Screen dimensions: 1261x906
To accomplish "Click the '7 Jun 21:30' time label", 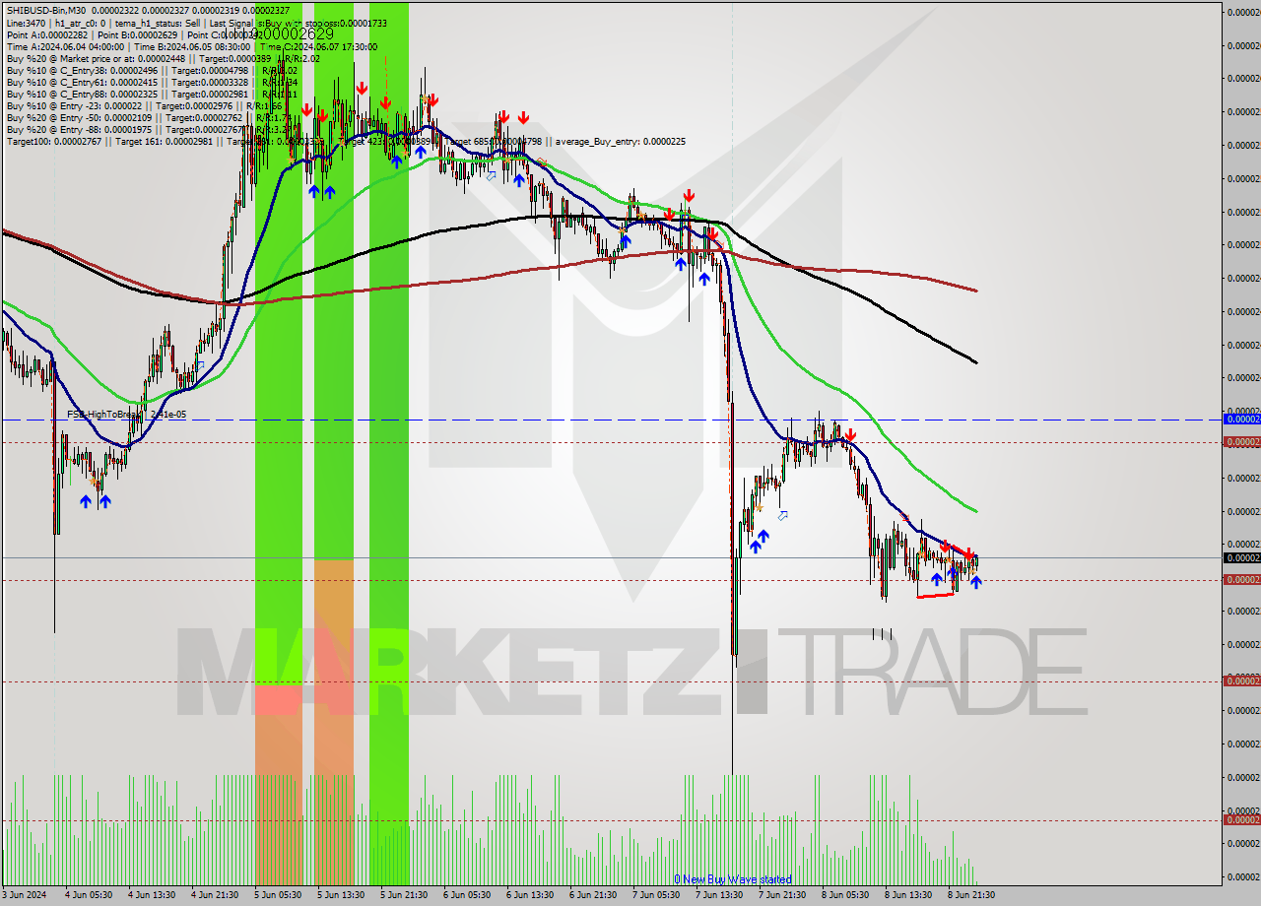I will point(782,895).
